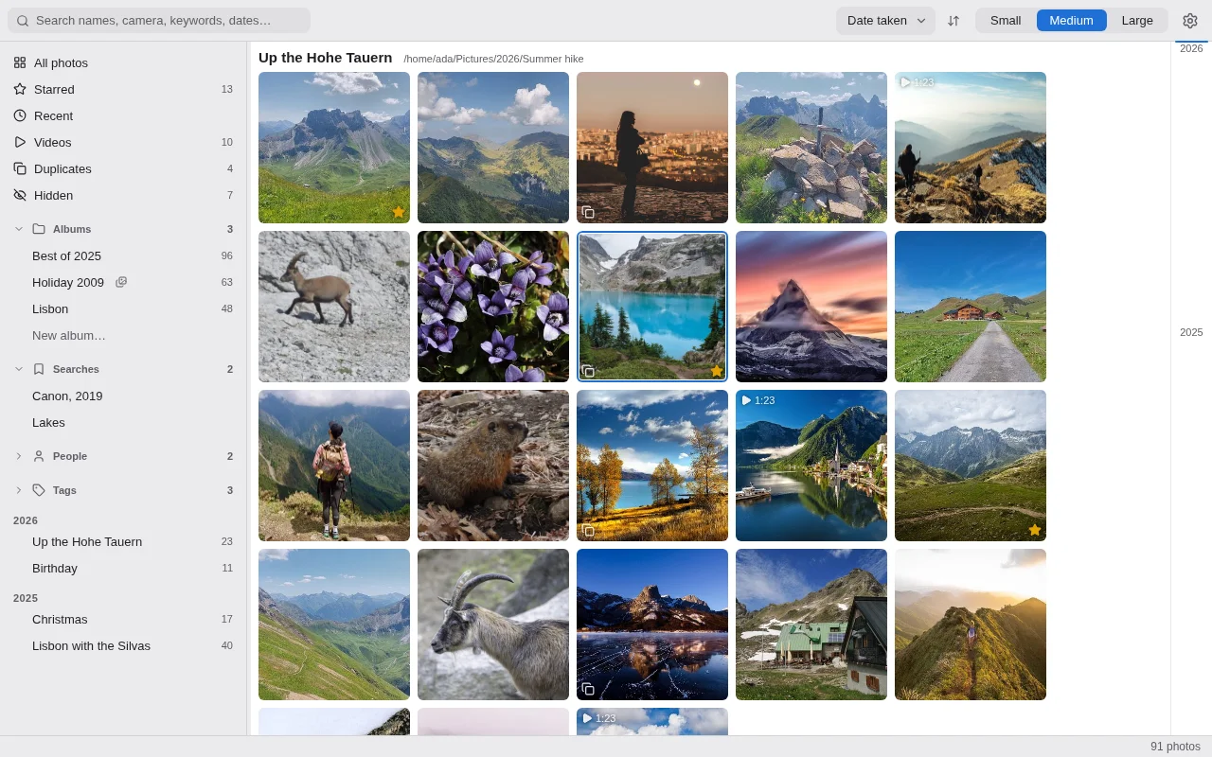
Task: Click the Starred star icon in the sidebar
Action: [x=20, y=89]
